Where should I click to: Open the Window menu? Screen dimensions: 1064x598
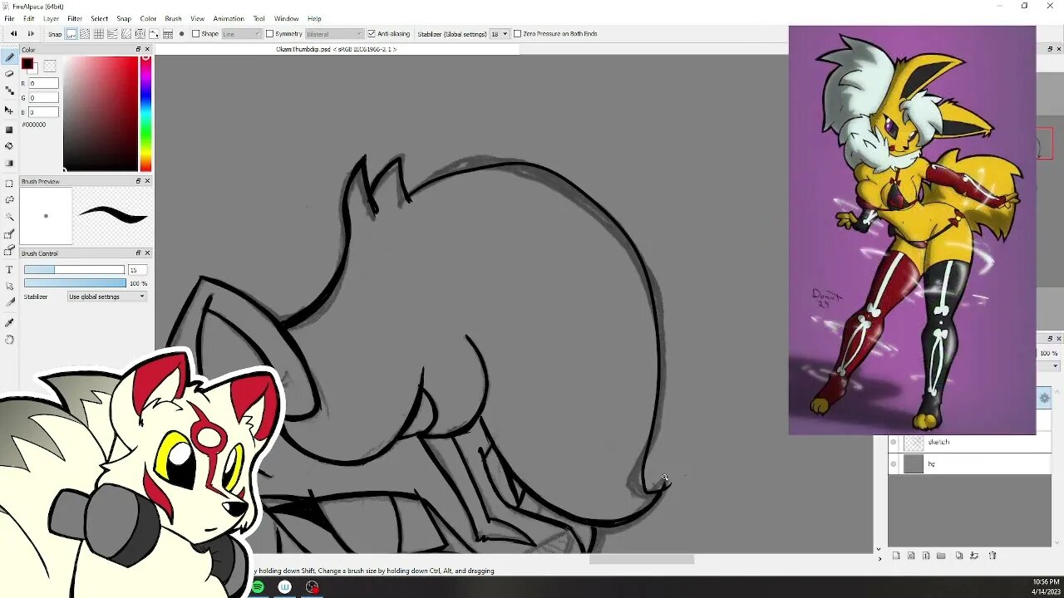coord(286,18)
